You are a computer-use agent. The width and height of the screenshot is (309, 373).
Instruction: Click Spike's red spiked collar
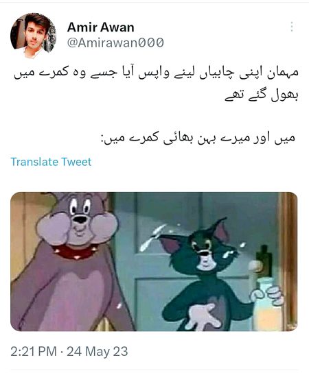pos(74,252)
